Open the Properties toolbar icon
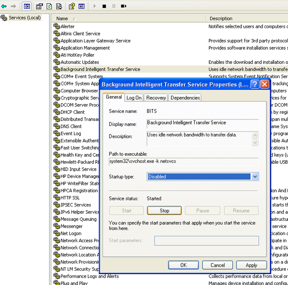This screenshot has height=285, width=288. click(x=39, y=6)
